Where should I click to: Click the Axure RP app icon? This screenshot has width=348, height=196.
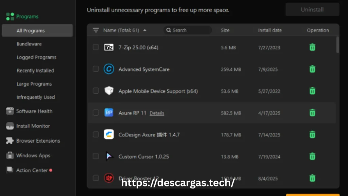tap(109, 113)
